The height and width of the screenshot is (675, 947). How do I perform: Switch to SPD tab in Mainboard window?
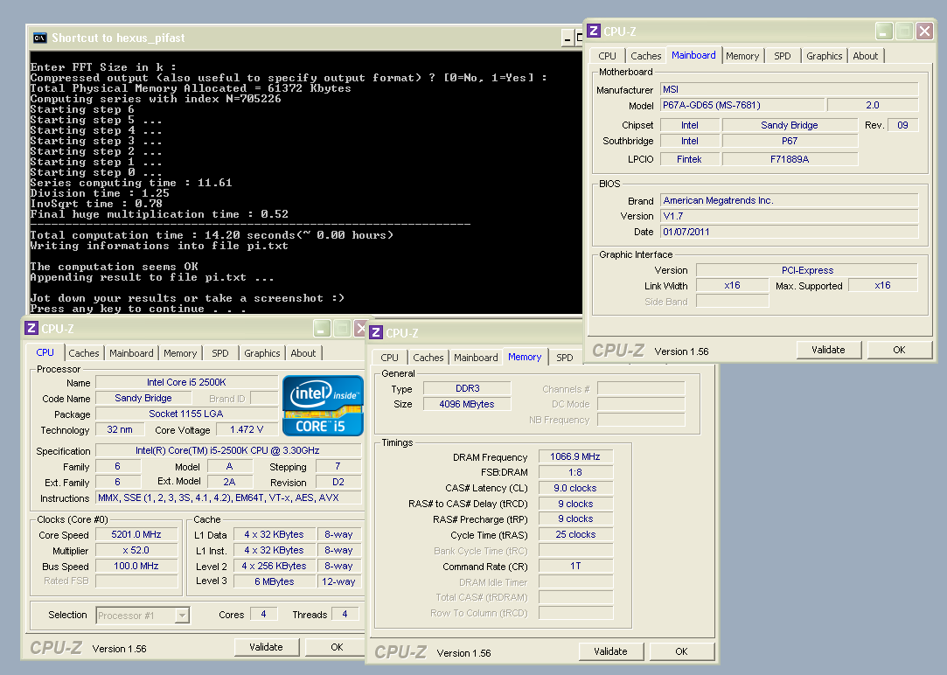click(782, 56)
